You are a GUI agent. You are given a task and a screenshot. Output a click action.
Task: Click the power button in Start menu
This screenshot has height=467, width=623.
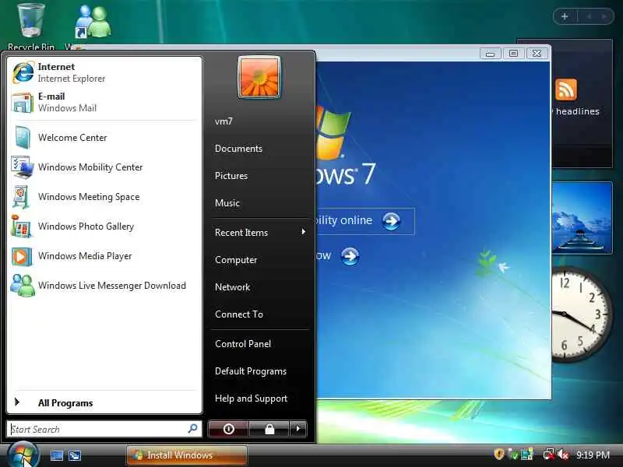(228, 429)
